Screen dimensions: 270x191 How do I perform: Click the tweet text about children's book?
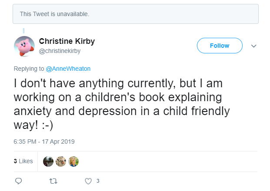[x=122, y=104]
